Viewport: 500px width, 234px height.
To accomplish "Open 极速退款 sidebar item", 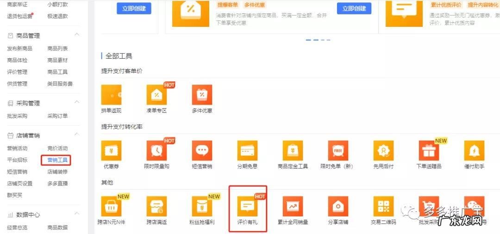I will pyautogui.click(x=57, y=16).
